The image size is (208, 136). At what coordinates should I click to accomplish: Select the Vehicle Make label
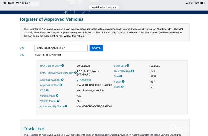click(48, 96)
